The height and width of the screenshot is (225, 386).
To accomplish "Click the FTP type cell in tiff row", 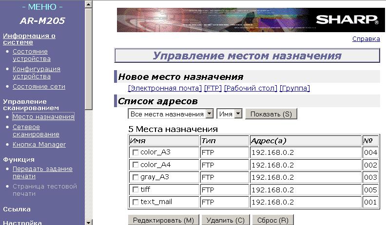I will (225, 189).
